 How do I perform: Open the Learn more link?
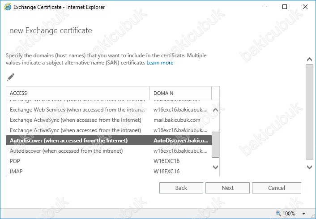160,63
